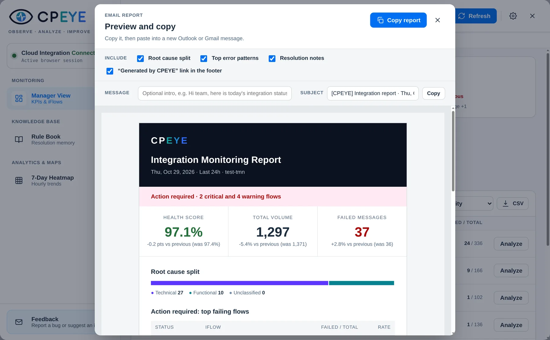The height and width of the screenshot is (340, 550).
Task: Export data with the CSV button
Action: click(x=512, y=204)
